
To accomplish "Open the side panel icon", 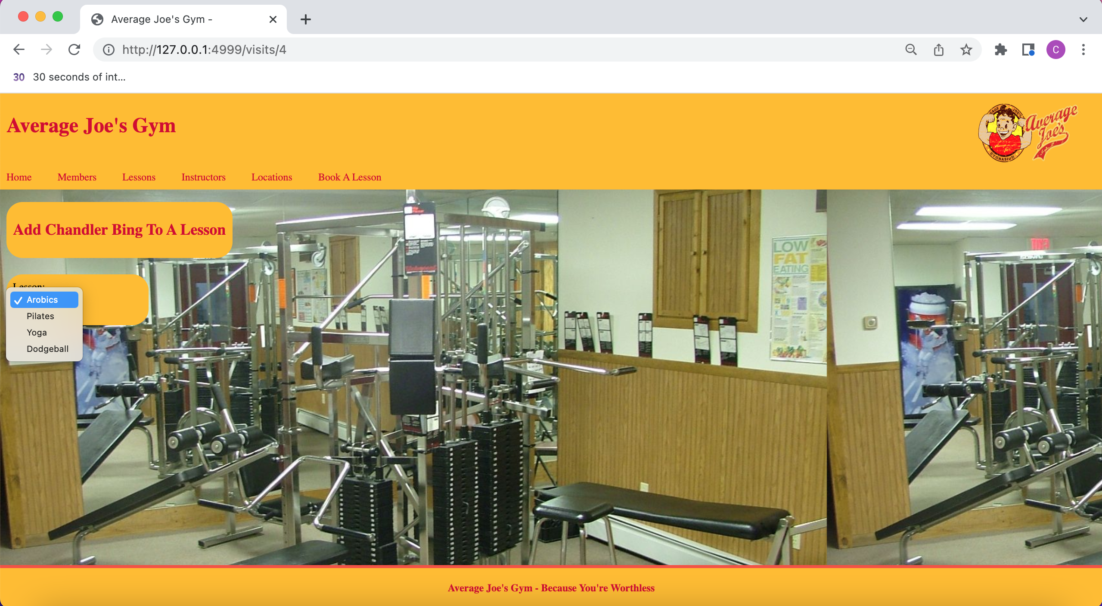I will click(x=1028, y=50).
